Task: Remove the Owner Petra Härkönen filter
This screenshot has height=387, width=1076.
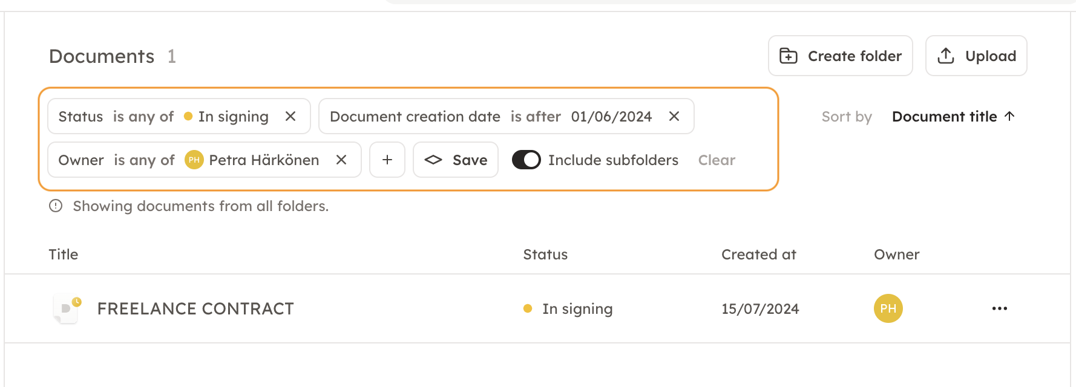Action: (x=341, y=160)
